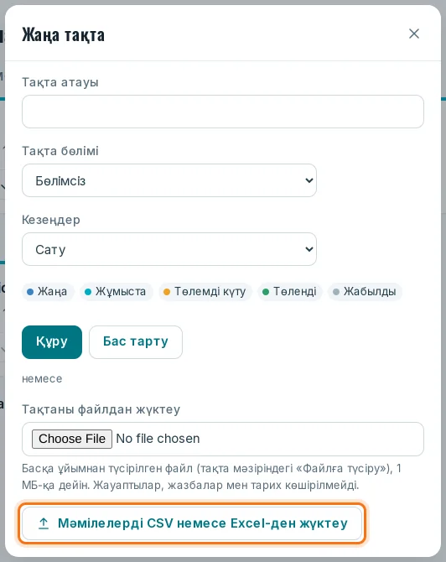Click the No file chosen text
Viewport: 446px width, 562px height.
(158, 439)
